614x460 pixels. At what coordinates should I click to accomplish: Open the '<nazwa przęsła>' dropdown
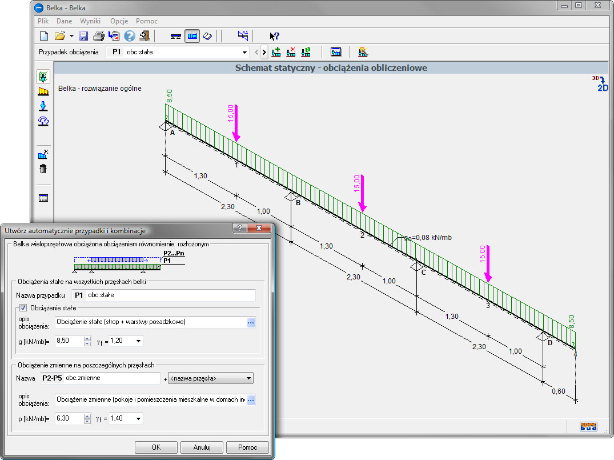(x=248, y=378)
